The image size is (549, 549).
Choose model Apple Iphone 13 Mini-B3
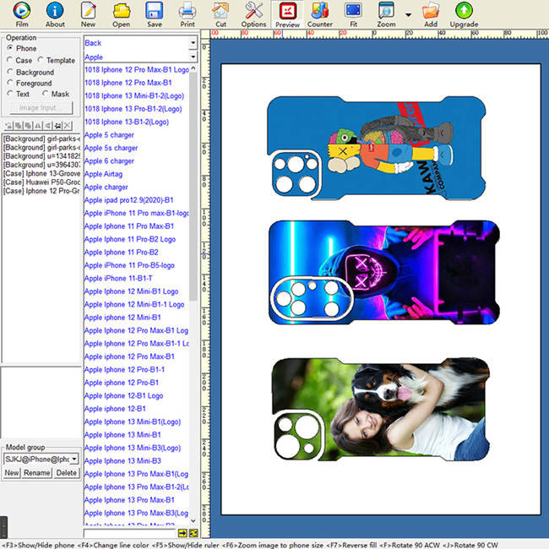tap(122, 461)
